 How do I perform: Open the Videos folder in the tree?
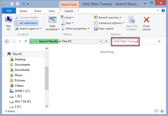point(19,85)
